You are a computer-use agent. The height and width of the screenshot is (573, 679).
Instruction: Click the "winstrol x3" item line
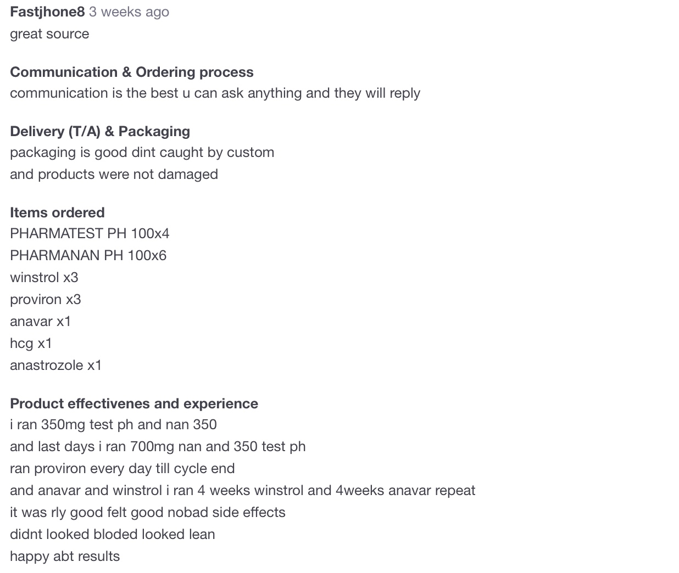click(x=44, y=277)
